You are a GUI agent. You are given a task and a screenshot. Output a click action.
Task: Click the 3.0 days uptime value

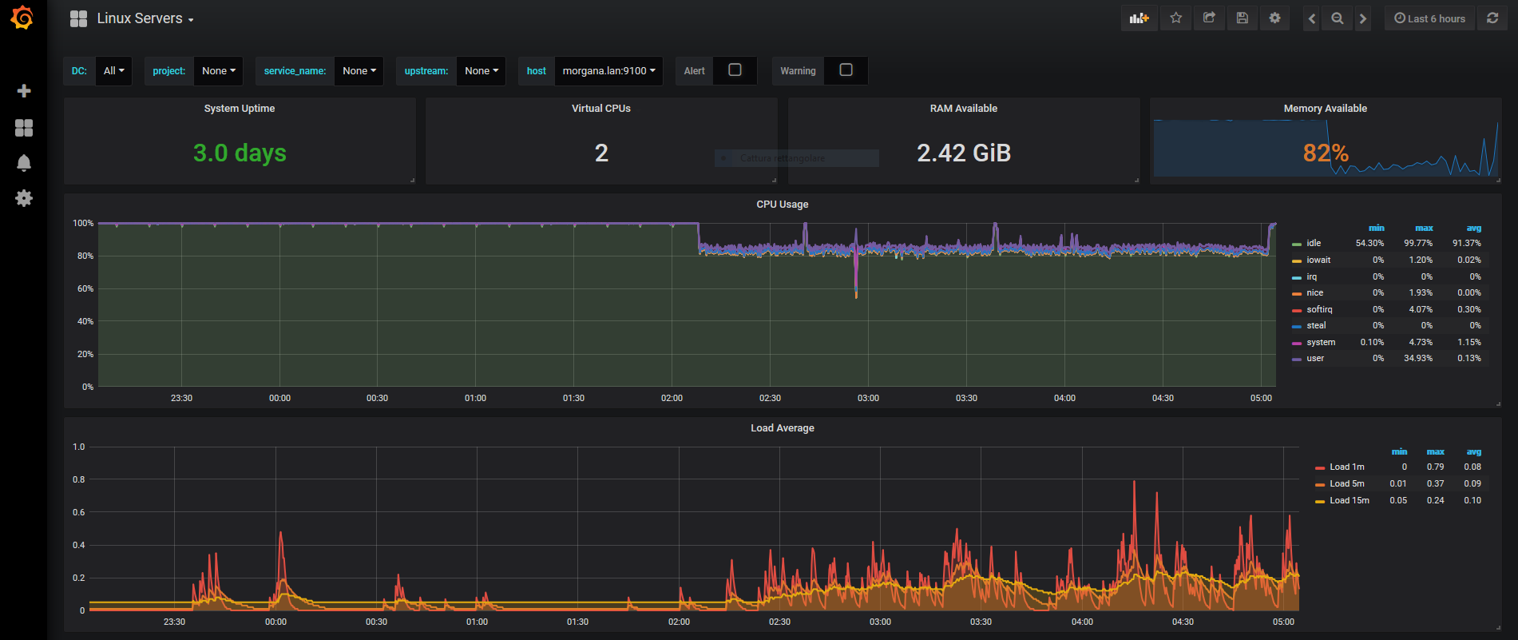tap(240, 153)
